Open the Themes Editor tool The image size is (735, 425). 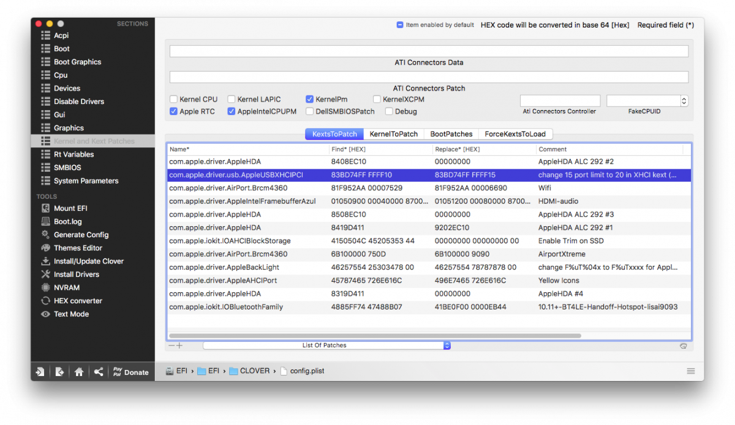click(78, 248)
